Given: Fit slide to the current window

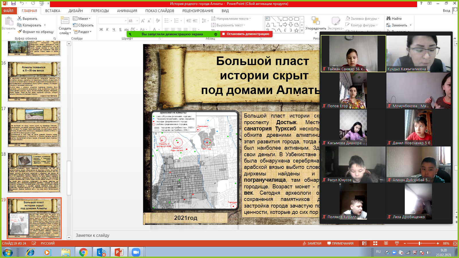Looking at the screenshot, I should pyautogui.click(x=455, y=243).
